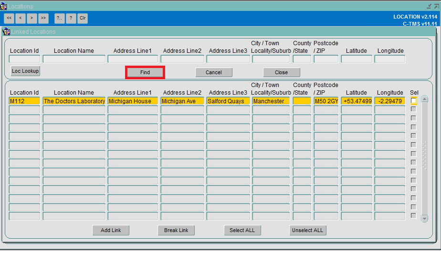The width and height of the screenshot is (441, 253).
Task: Click the ? help toolbar button
Action: coord(71,18)
